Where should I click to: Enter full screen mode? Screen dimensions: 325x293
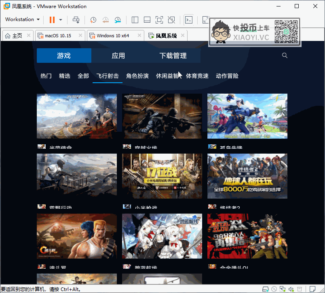(159, 20)
